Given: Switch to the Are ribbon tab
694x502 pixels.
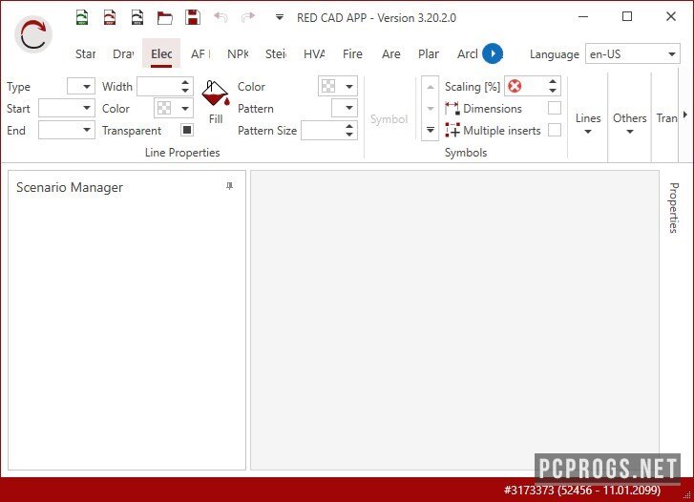Looking at the screenshot, I should (x=390, y=54).
